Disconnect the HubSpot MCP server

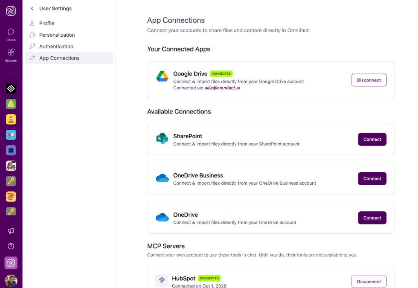369,281
